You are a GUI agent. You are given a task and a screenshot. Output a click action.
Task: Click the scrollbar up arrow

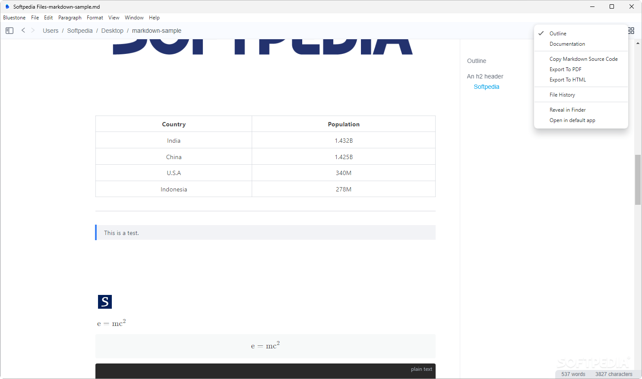coord(638,43)
